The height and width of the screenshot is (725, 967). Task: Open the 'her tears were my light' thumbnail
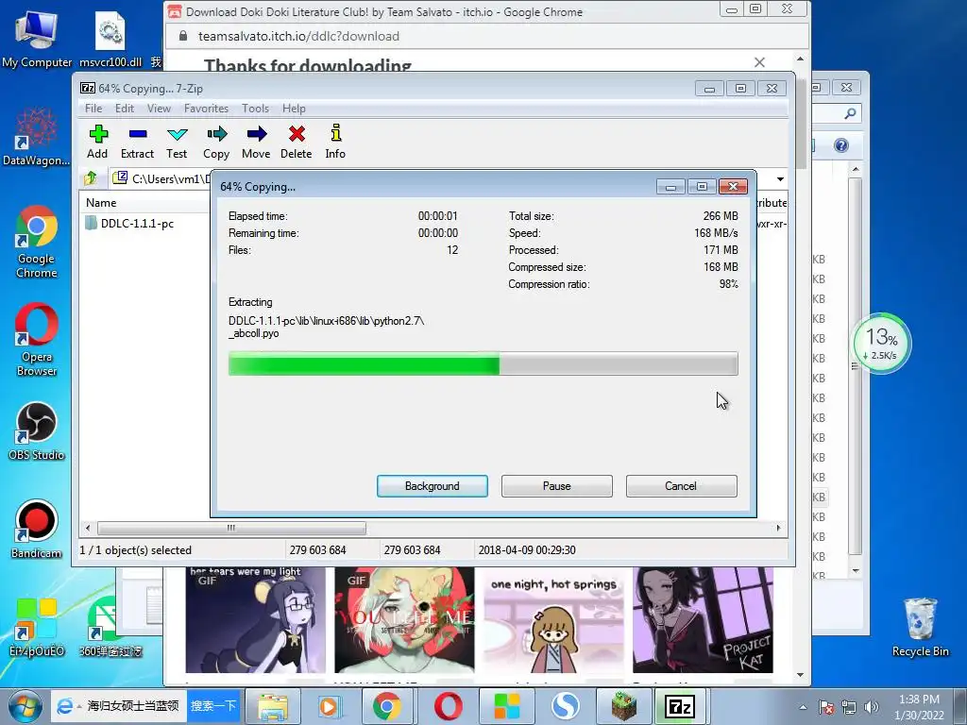pyautogui.click(x=255, y=619)
